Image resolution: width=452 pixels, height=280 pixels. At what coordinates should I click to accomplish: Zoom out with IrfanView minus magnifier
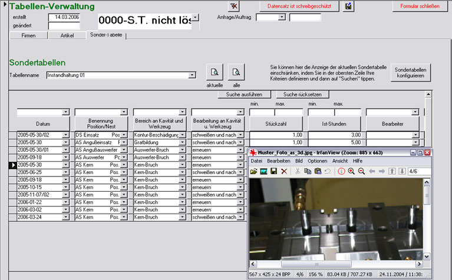[361, 172]
